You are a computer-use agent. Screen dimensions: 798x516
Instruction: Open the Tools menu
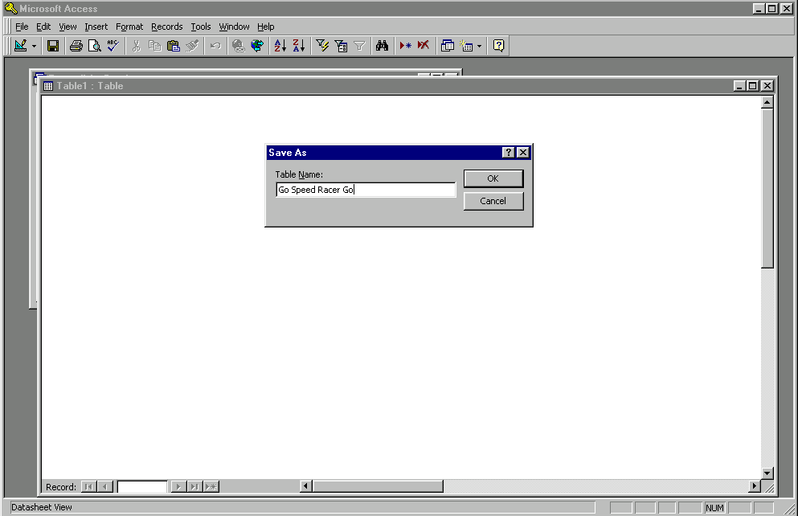[201, 27]
